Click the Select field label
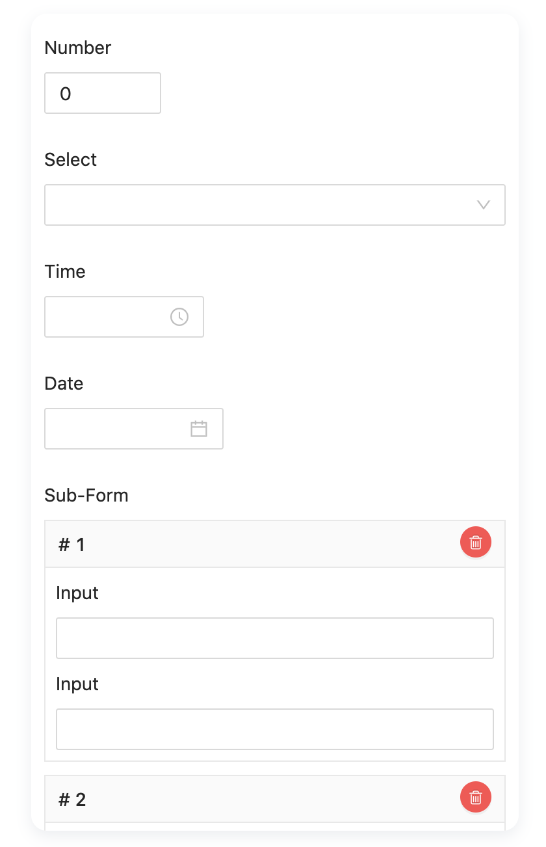 (x=70, y=159)
